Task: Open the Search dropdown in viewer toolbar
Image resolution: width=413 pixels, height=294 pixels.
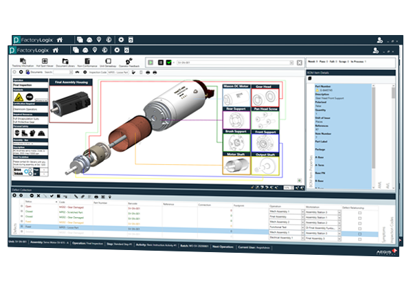Action: pyautogui.click(x=71, y=72)
